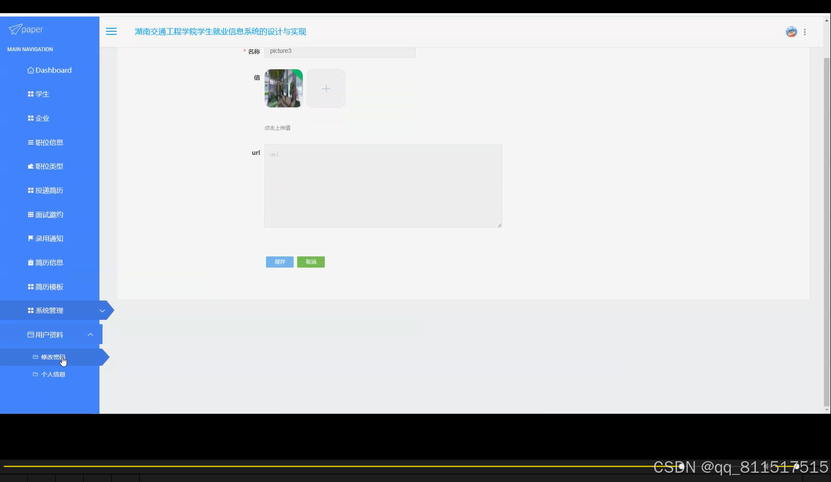Select 个人信息 submenu item
831x482 pixels.
click(x=50, y=375)
